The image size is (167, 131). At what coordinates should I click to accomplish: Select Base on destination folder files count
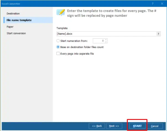point(58,47)
